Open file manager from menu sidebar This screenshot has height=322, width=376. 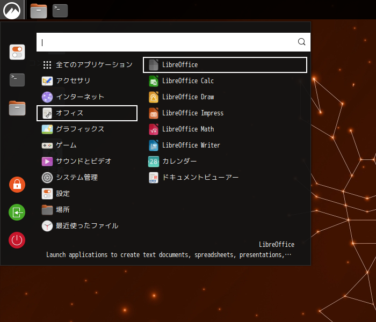click(x=17, y=108)
